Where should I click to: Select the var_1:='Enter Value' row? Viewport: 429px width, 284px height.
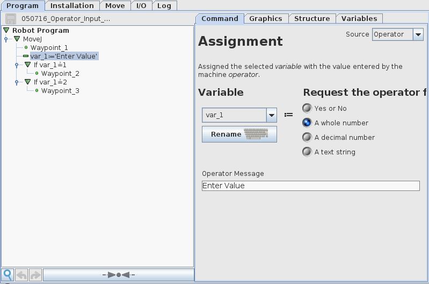coord(64,56)
